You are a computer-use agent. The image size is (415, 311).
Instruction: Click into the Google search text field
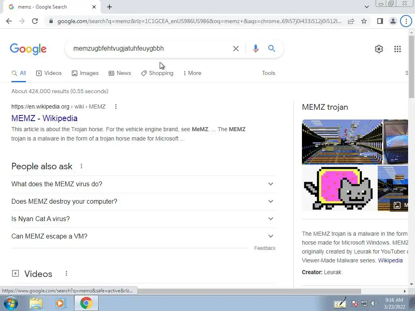151,49
